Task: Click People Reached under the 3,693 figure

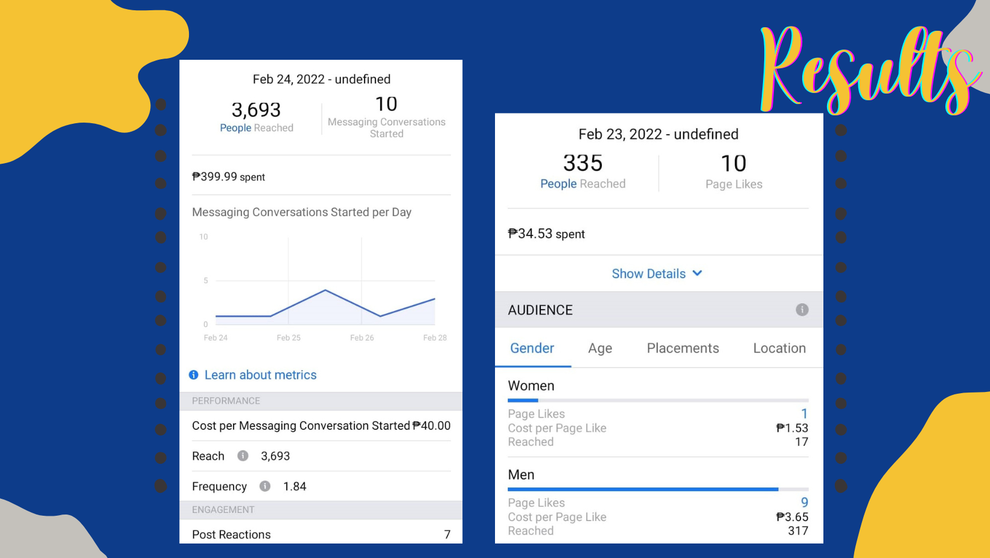Action: [257, 128]
